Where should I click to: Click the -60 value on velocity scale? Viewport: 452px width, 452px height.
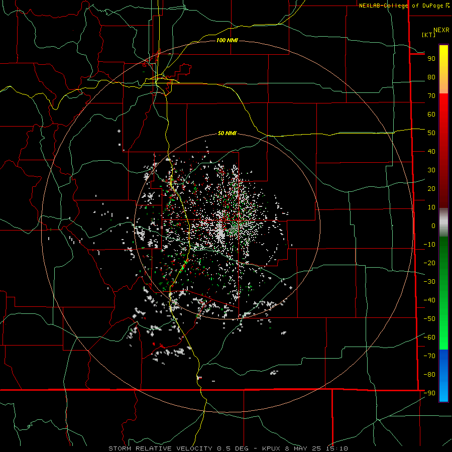(429, 337)
